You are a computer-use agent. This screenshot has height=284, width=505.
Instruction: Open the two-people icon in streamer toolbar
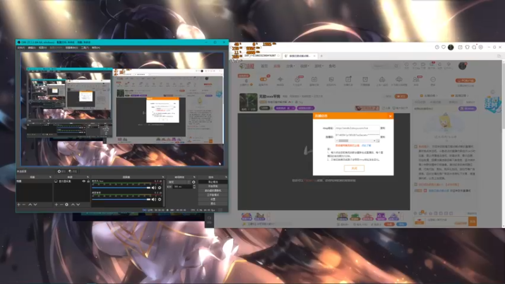[x=416, y=81]
